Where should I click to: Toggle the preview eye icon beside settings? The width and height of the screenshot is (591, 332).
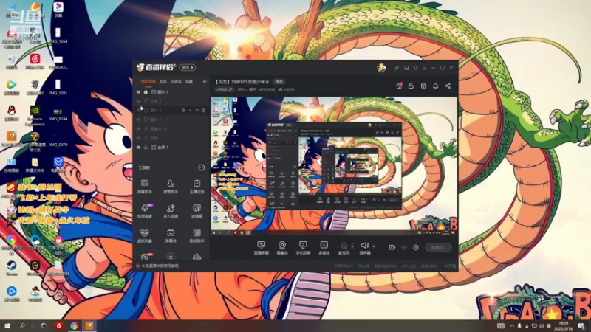point(404,247)
